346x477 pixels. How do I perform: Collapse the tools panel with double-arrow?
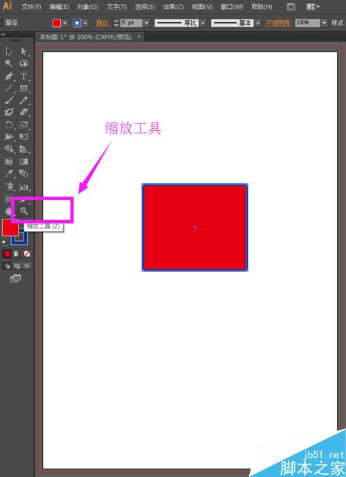pyautogui.click(x=3, y=35)
